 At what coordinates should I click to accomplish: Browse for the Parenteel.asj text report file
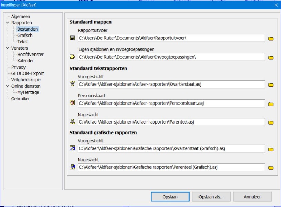271,122
